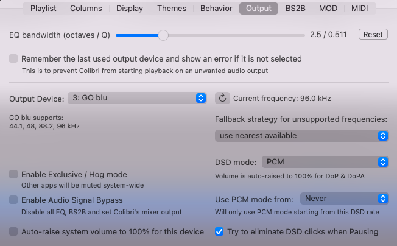Refresh the current frequency with circular arrow icon
Viewport: 397px width, 246px height.
click(222, 98)
